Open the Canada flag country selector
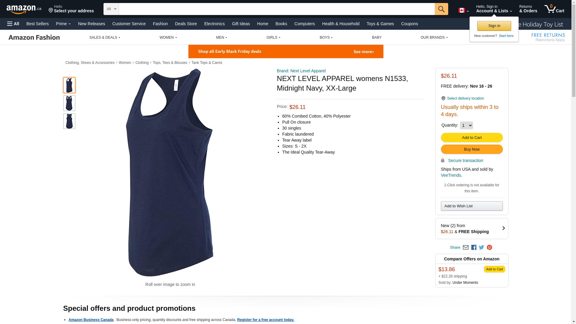Screen dimensions: 576x324 point(463,10)
